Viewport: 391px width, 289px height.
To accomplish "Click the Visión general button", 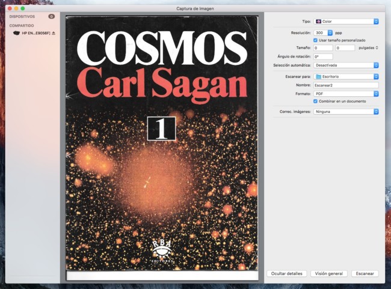I will click(329, 273).
